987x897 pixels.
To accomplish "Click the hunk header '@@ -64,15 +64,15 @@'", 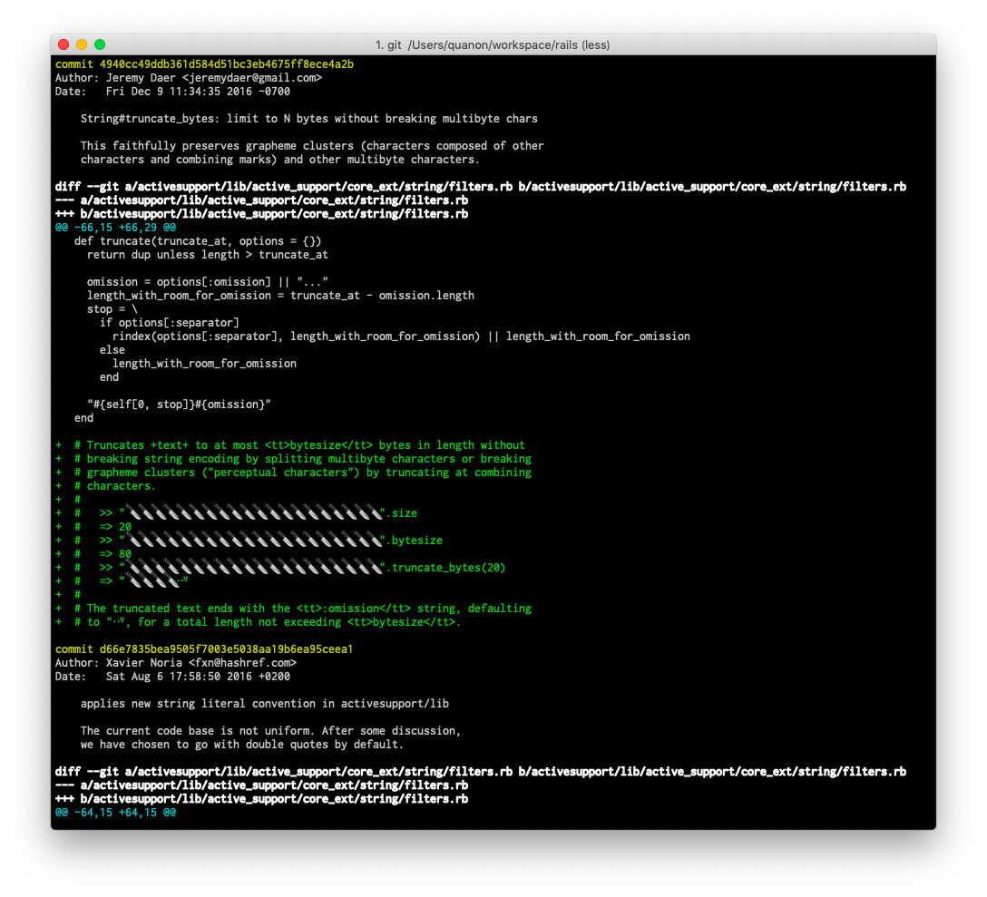I will tap(115, 814).
